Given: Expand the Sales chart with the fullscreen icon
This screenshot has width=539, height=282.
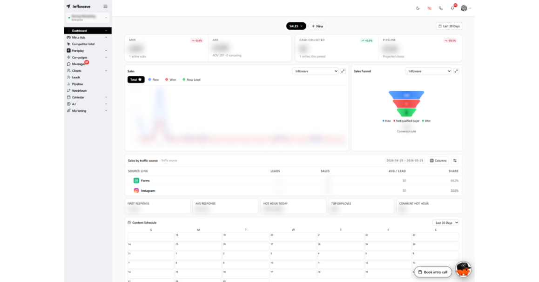Looking at the screenshot, I should (343, 71).
